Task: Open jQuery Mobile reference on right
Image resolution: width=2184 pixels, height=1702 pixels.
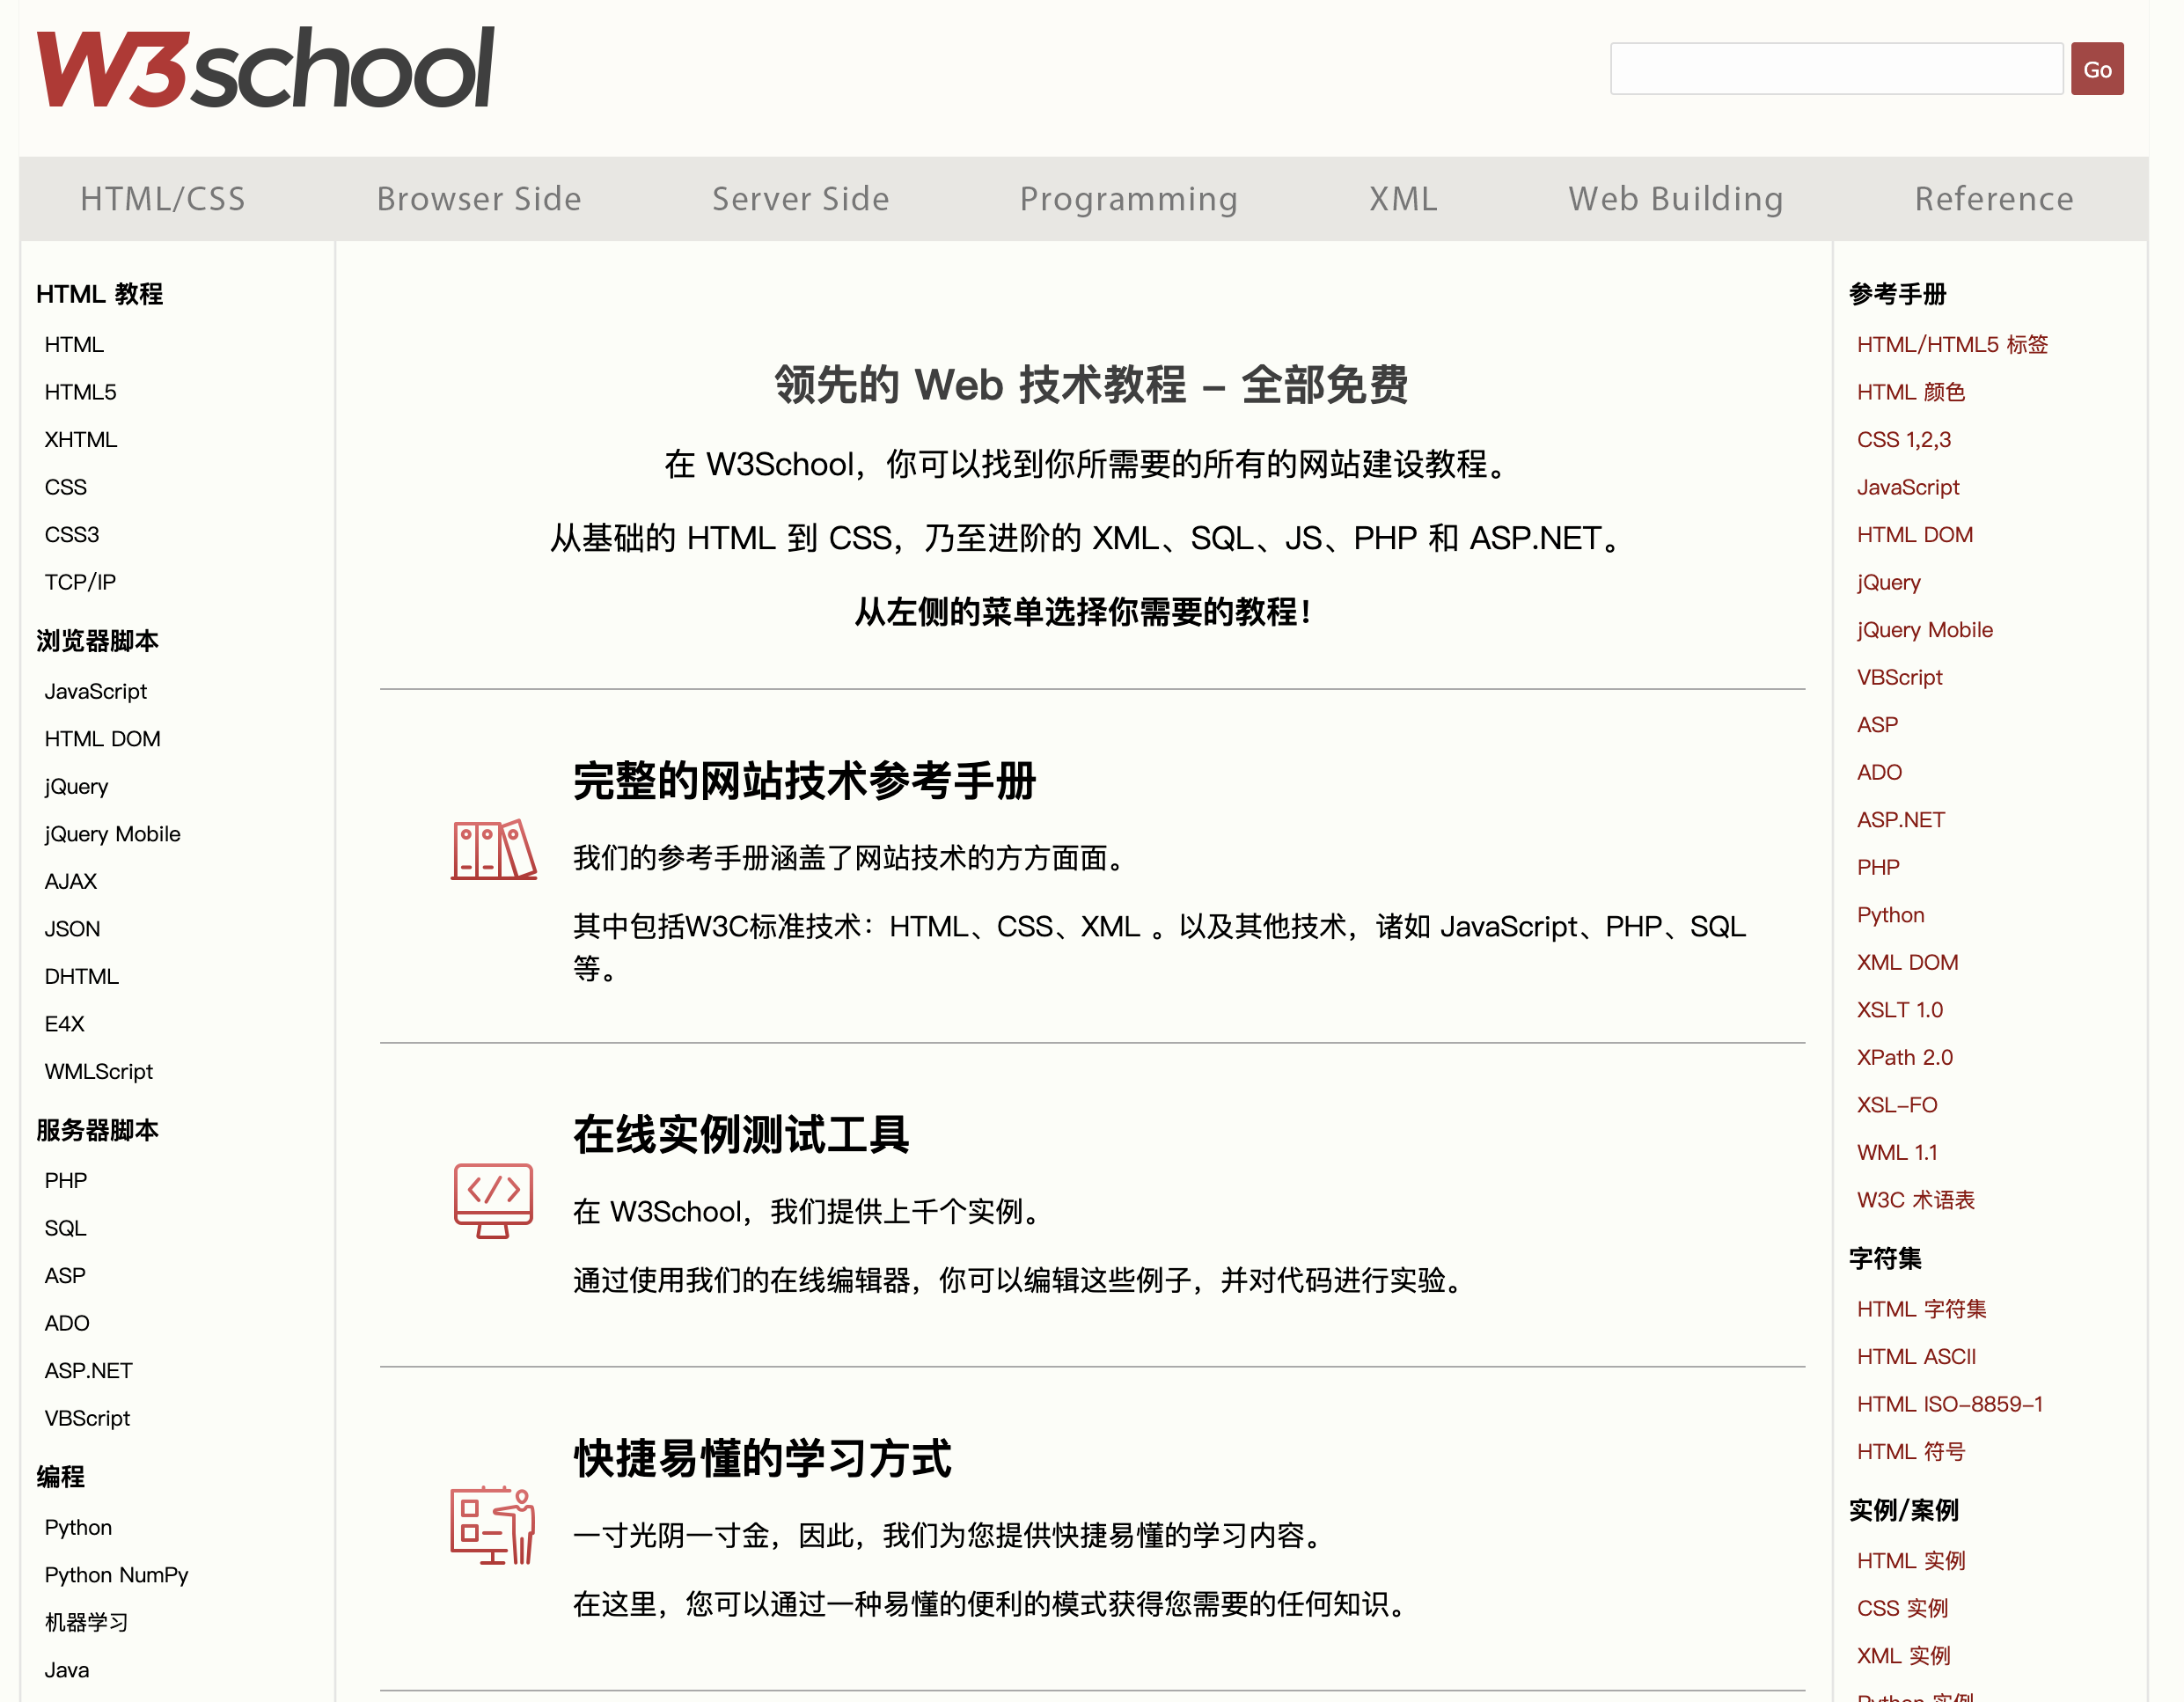Action: (x=1924, y=630)
